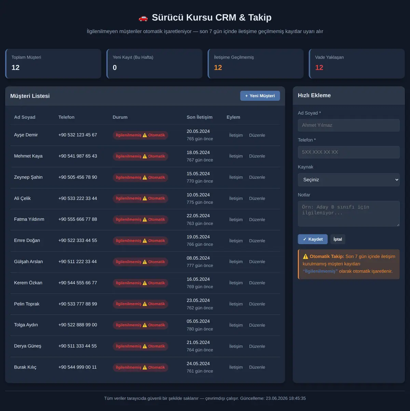Click İletişim for Burak Kılıç
The width and height of the screenshot is (410, 411).
(236, 368)
